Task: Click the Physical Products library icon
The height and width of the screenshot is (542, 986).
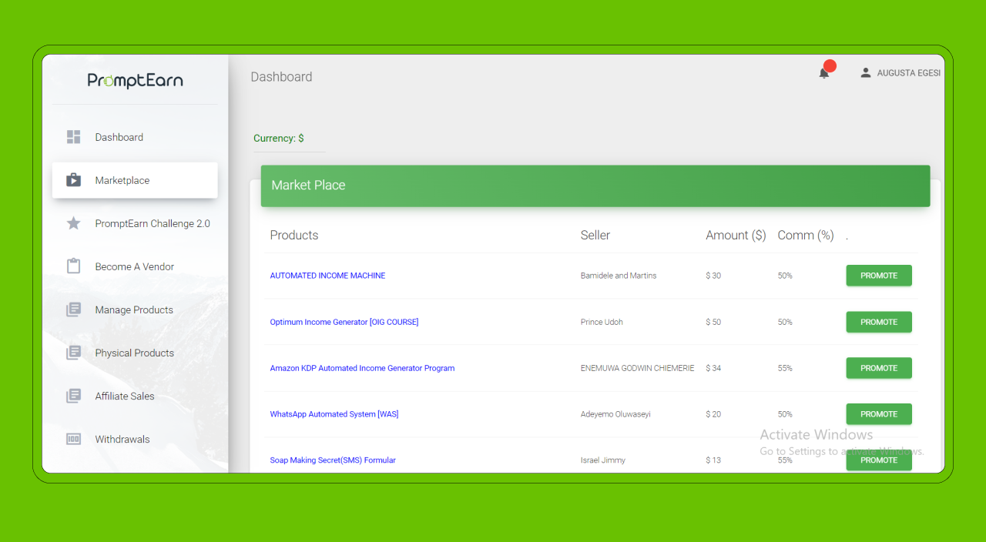Action: pyautogui.click(x=74, y=353)
